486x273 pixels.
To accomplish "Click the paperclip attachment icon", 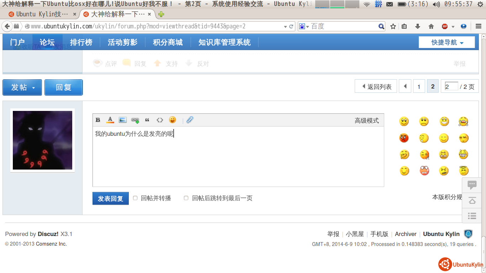I will [x=190, y=120].
